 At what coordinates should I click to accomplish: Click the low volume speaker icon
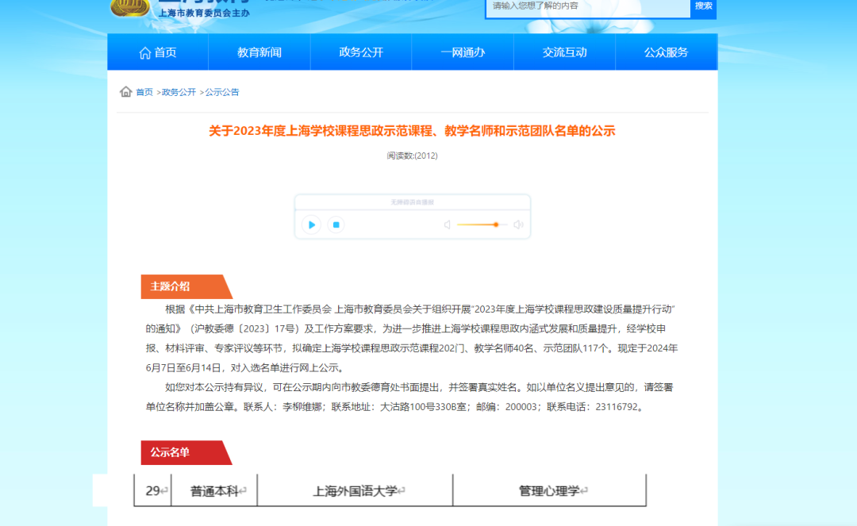(447, 225)
